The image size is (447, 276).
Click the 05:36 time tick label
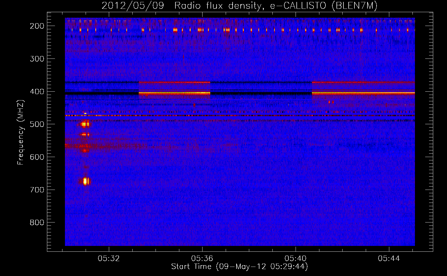click(x=202, y=258)
